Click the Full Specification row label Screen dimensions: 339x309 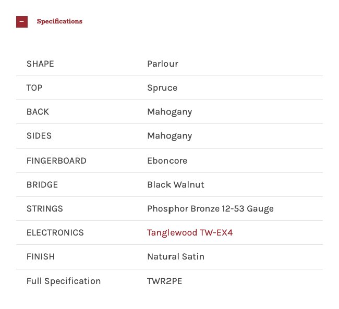click(64, 281)
